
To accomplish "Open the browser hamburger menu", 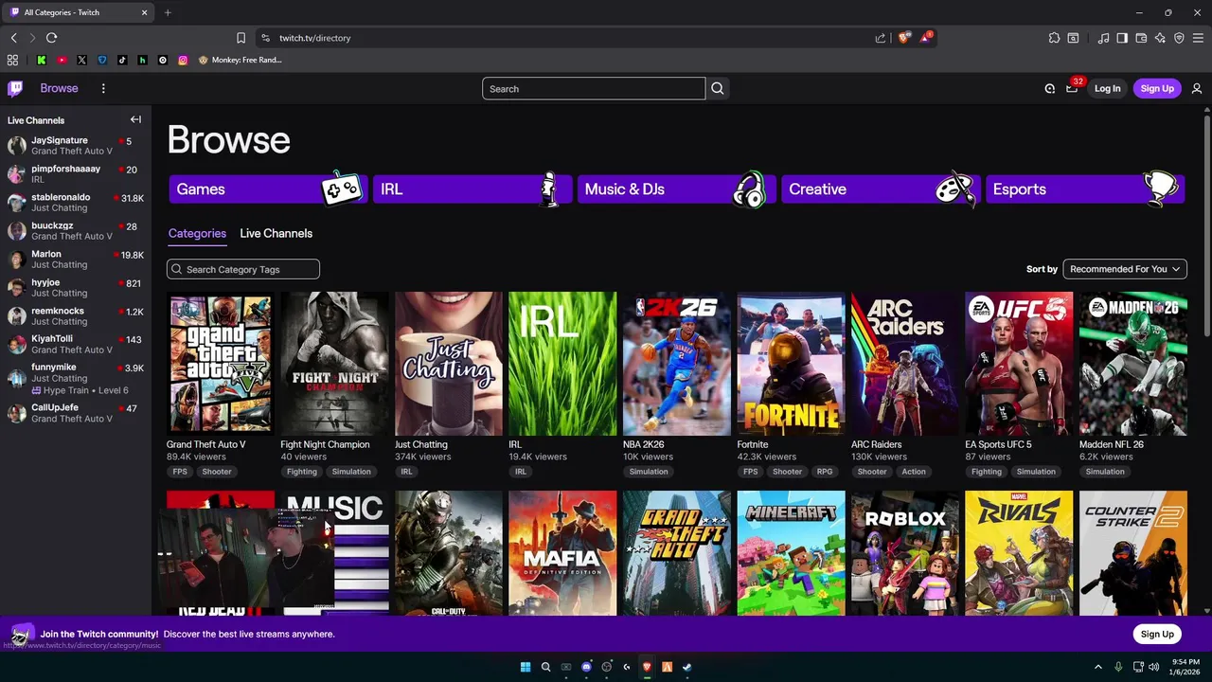I will pos(1198,38).
